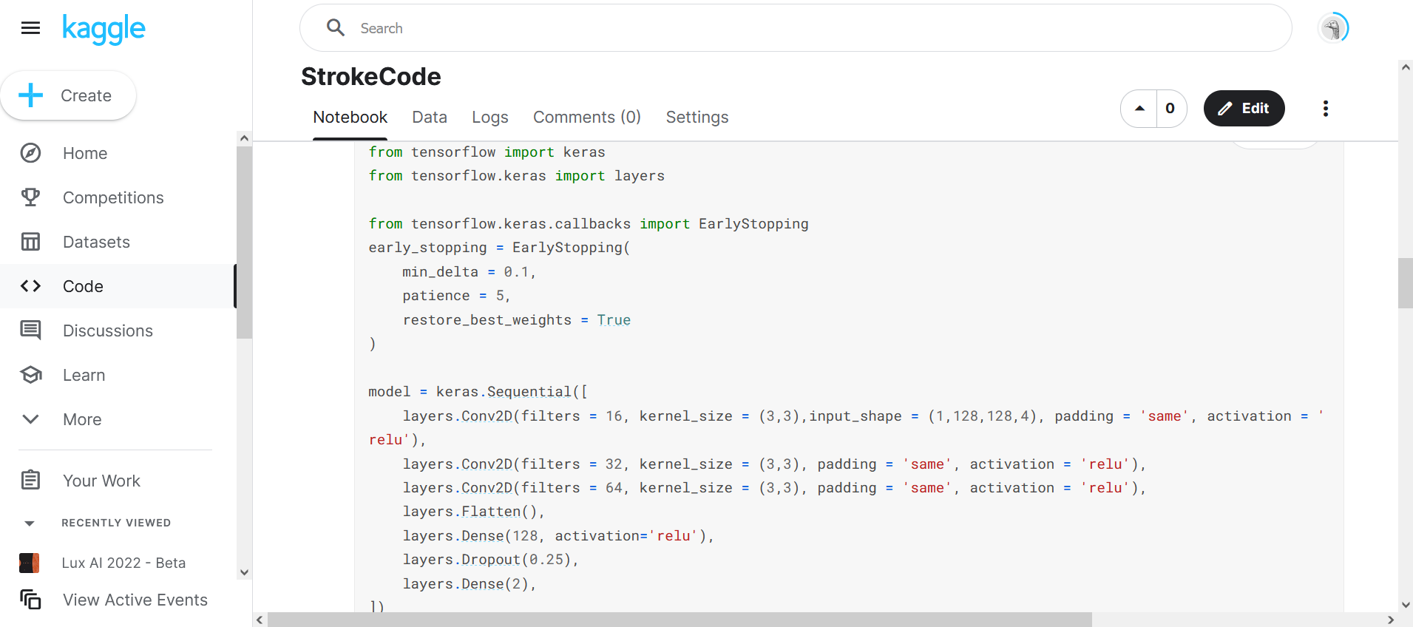Open the Comments (0) tab
Screen dimensions: 1413x627
click(x=587, y=117)
